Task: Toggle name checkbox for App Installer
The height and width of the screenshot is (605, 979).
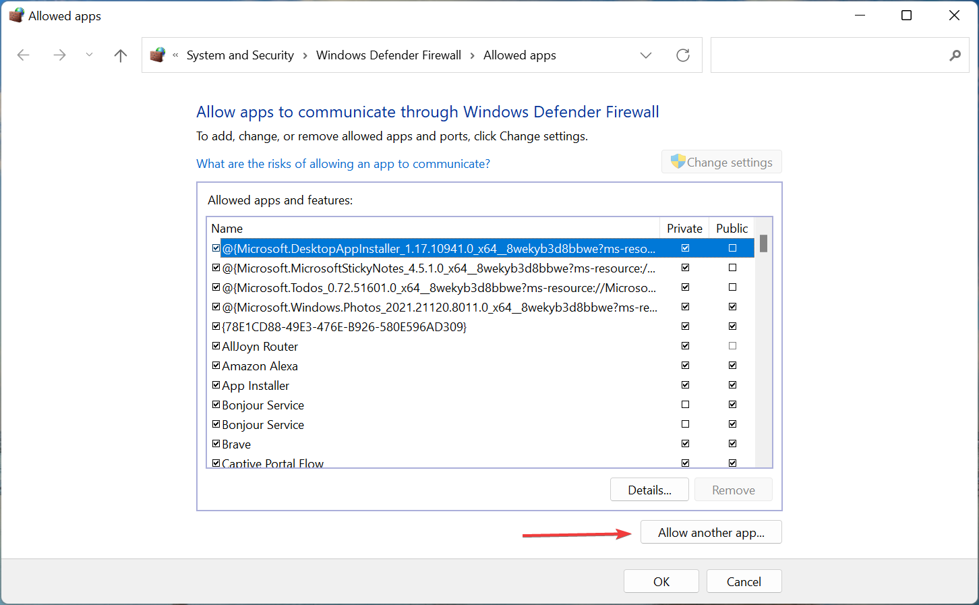Action: click(x=216, y=385)
